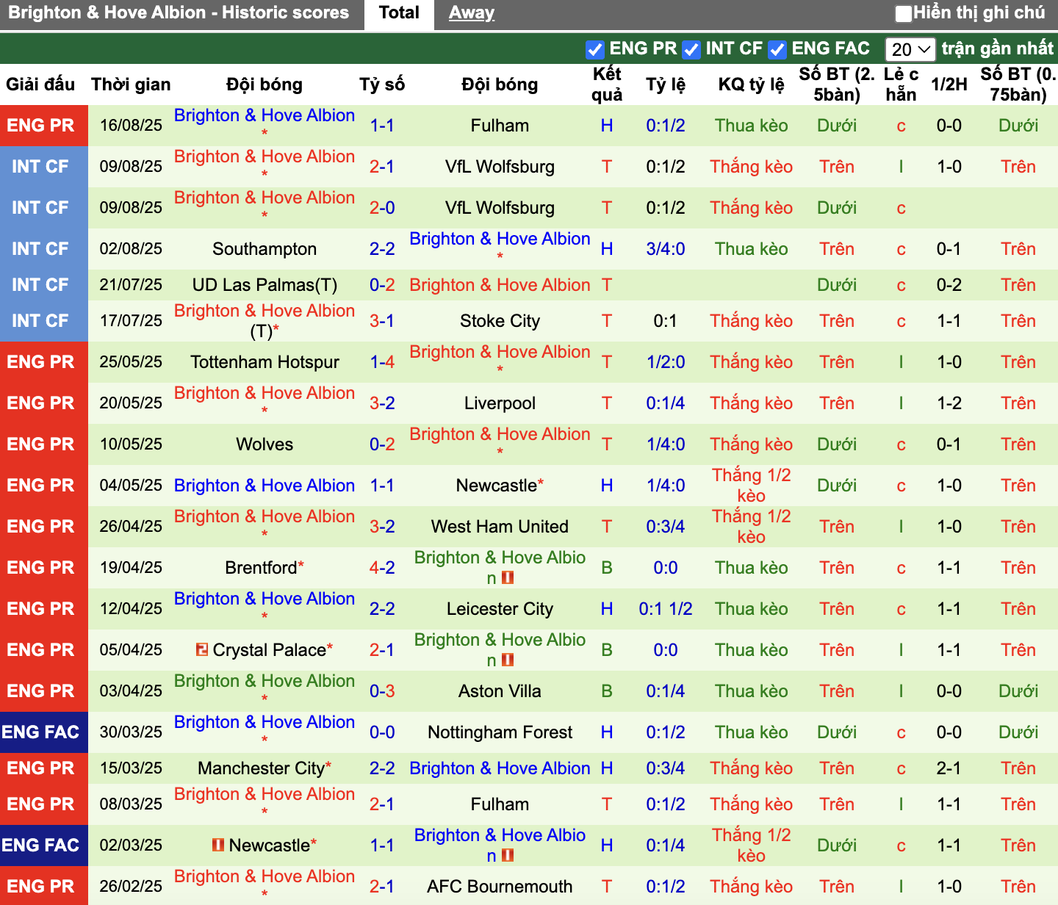Click the Giải đấu column header
This screenshot has width=1058, height=905.
tap(40, 84)
